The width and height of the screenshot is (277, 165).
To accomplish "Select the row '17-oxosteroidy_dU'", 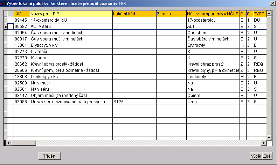I will (x=71, y=20).
